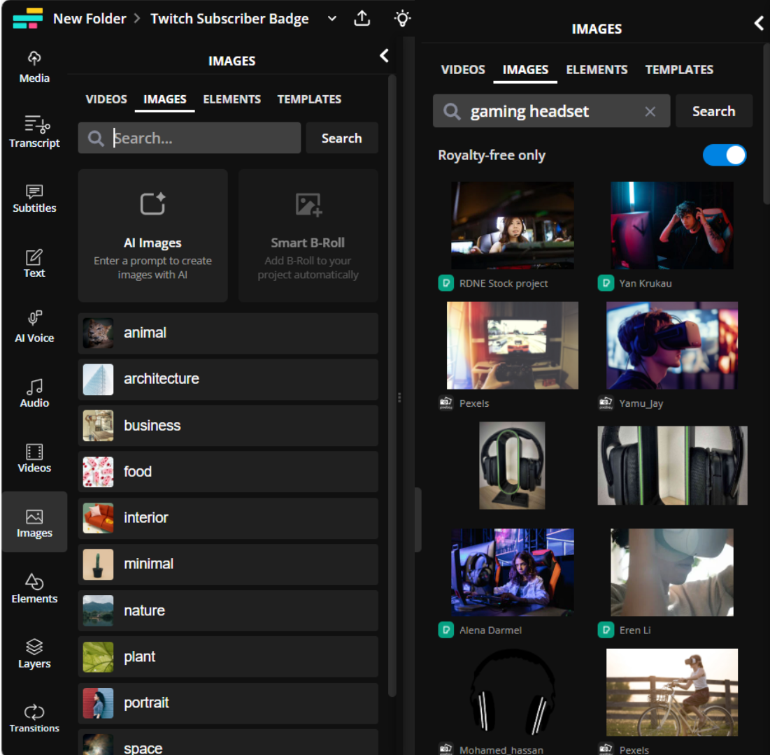Click the lightbulb suggestions icon in the toolbar
The image size is (770, 755).
tap(402, 18)
